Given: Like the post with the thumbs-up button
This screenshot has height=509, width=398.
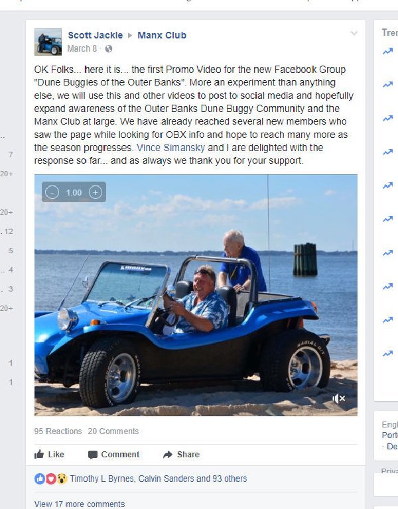Looking at the screenshot, I should (x=49, y=455).
